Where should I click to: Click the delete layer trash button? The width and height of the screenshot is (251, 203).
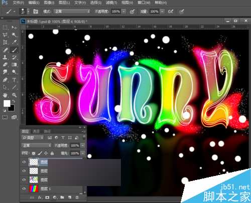[77, 197]
